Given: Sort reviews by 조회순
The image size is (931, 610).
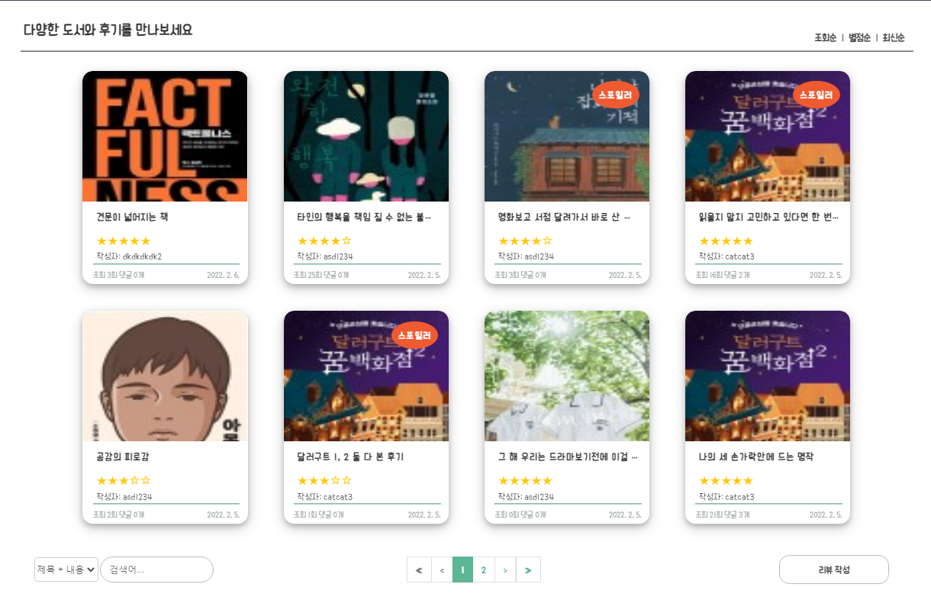Looking at the screenshot, I should click(826, 37).
